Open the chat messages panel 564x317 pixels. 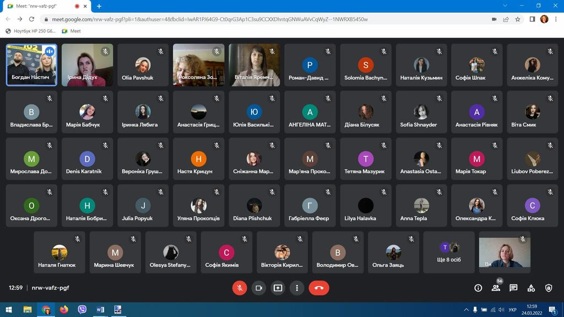click(x=513, y=288)
